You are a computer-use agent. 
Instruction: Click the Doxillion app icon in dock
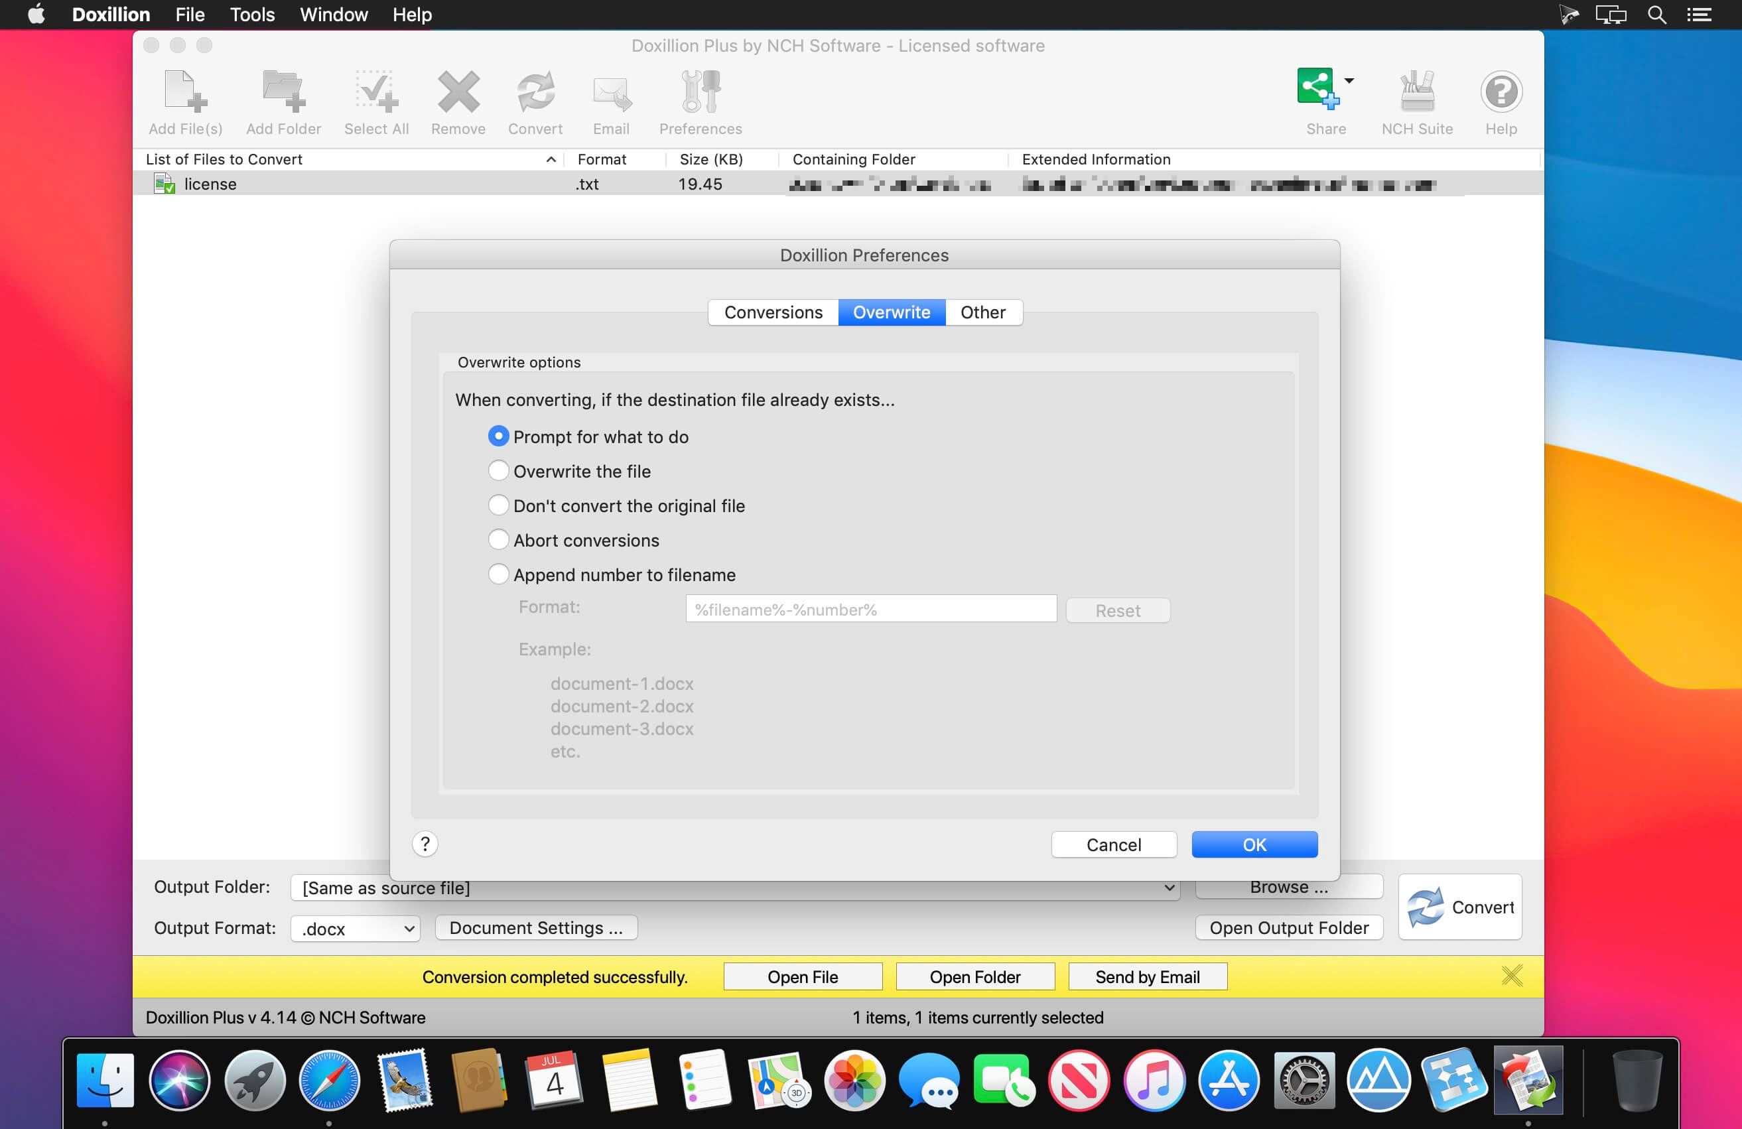point(1528,1080)
